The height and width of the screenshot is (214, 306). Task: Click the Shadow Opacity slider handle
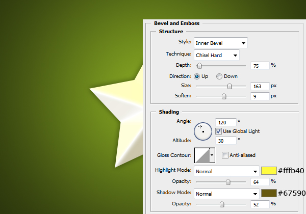pos(222,204)
